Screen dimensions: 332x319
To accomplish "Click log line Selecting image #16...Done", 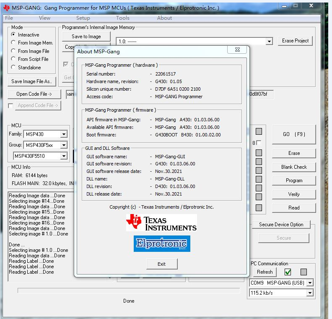I will click(x=36, y=223).
